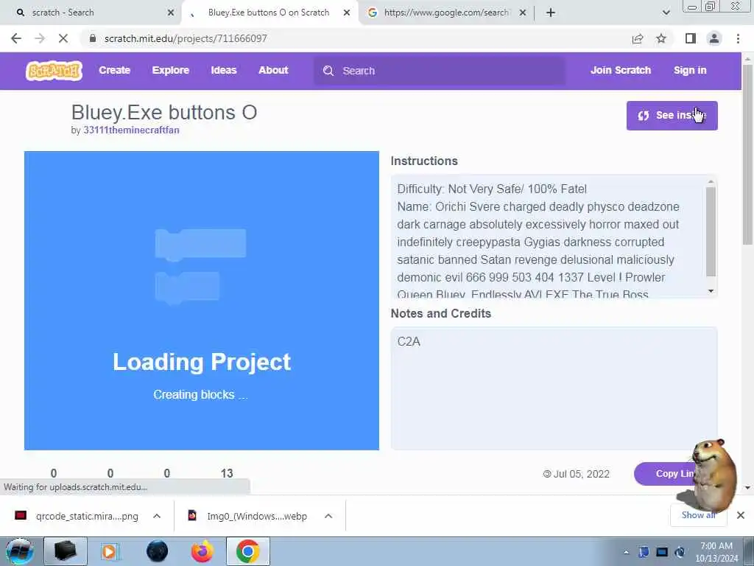Click the Chrome icon in the taskbar
Viewport: 754px width, 566px height.
[248, 551]
